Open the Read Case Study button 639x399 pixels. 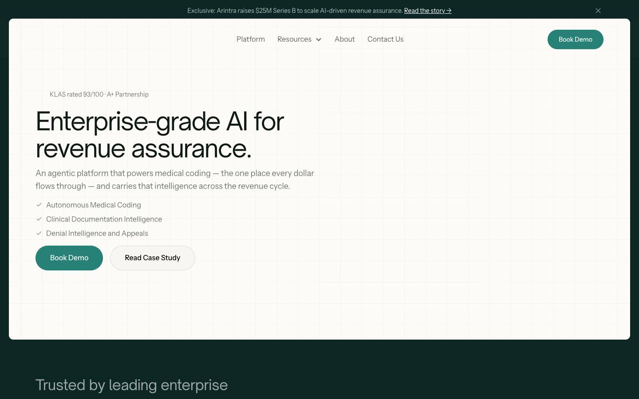coord(153,258)
